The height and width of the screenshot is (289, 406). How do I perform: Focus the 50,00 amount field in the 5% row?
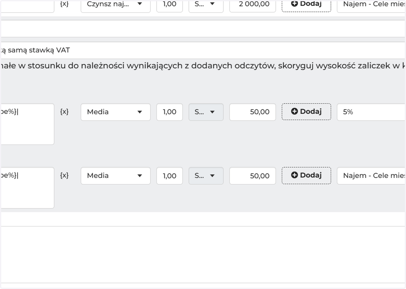click(x=253, y=112)
